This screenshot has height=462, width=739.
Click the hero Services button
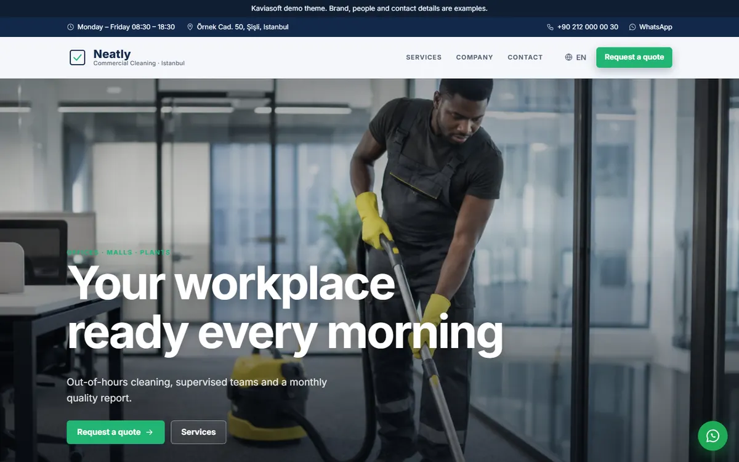click(x=198, y=432)
